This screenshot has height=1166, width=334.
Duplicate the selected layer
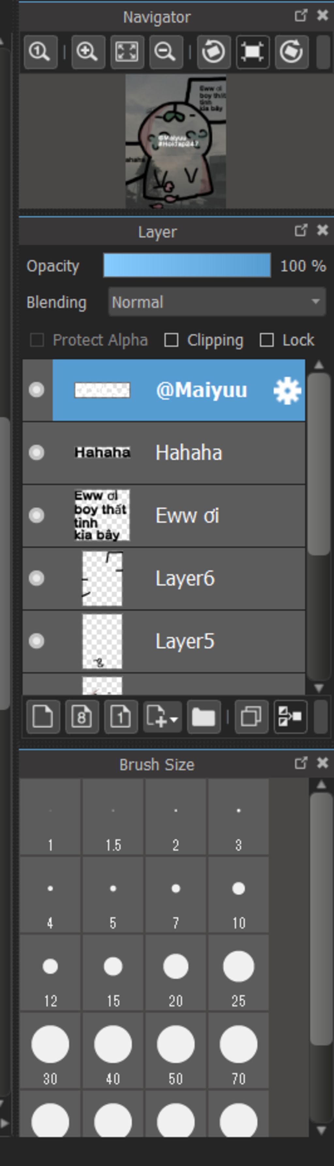(x=251, y=717)
